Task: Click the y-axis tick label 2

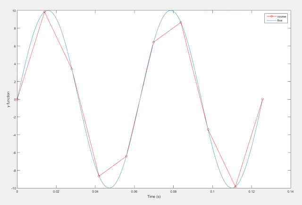Action: [15, 82]
